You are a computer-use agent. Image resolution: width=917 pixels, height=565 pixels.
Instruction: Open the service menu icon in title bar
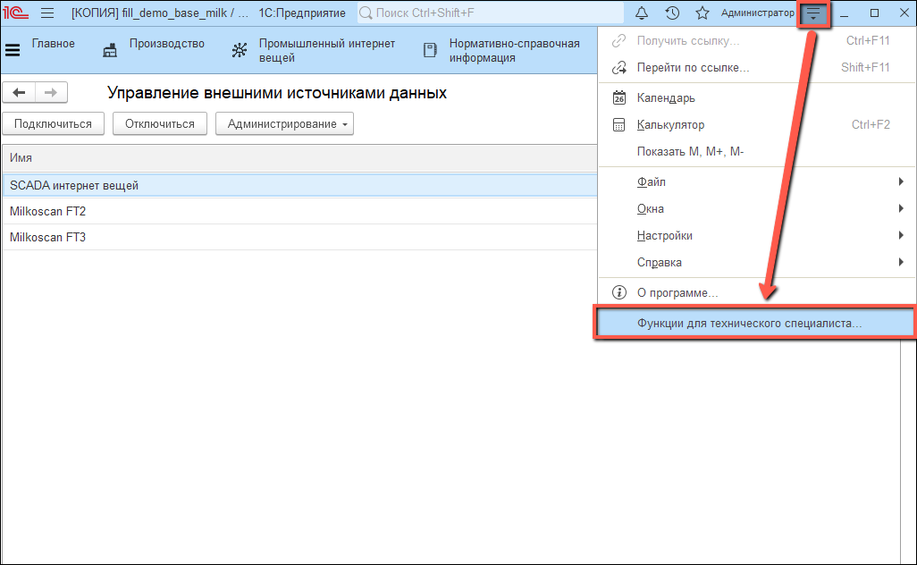click(x=813, y=13)
